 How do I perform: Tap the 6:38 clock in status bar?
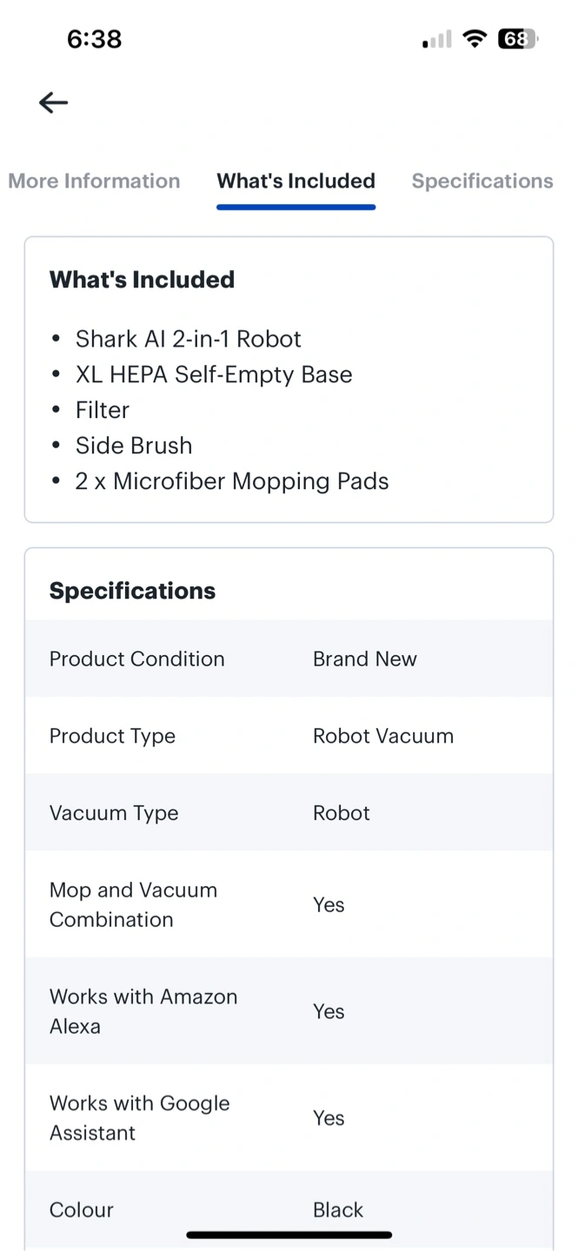(x=94, y=39)
